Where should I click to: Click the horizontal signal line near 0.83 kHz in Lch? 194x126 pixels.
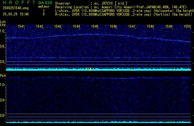(98, 57)
